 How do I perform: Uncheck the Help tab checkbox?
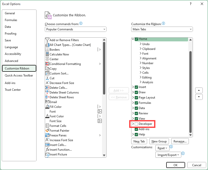click(136, 134)
